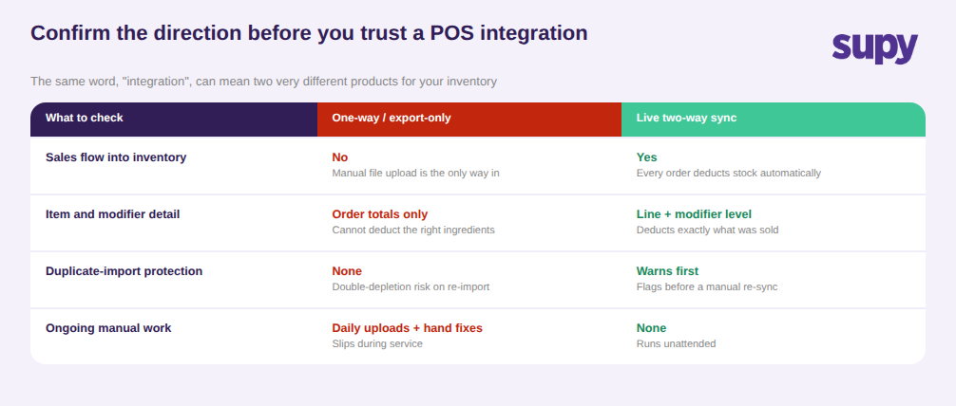Click "Flags before a manual re-sync"
This screenshot has height=406, width=956.
pos(707,286)
